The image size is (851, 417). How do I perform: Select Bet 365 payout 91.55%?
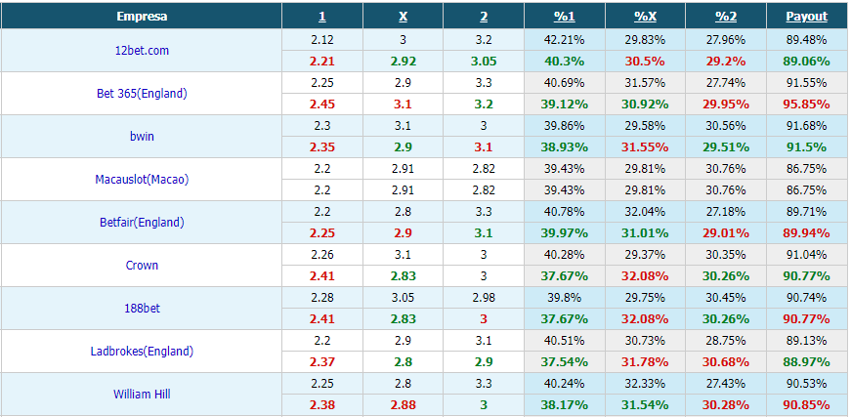click(x=806, y=83)
